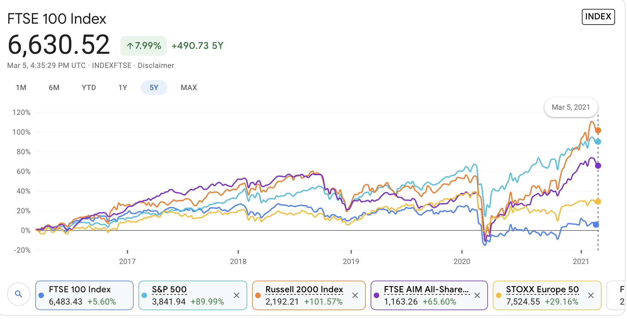Open the Disclaimer link
The width and height of the screenshot is (627, 319).
click(x=156, y=65)
